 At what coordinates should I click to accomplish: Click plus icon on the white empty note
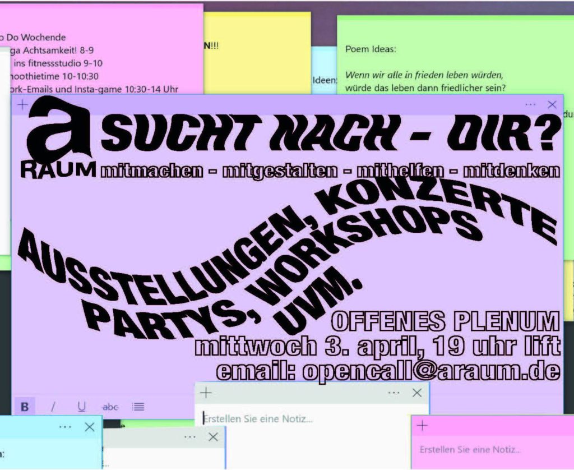[206, 393]
